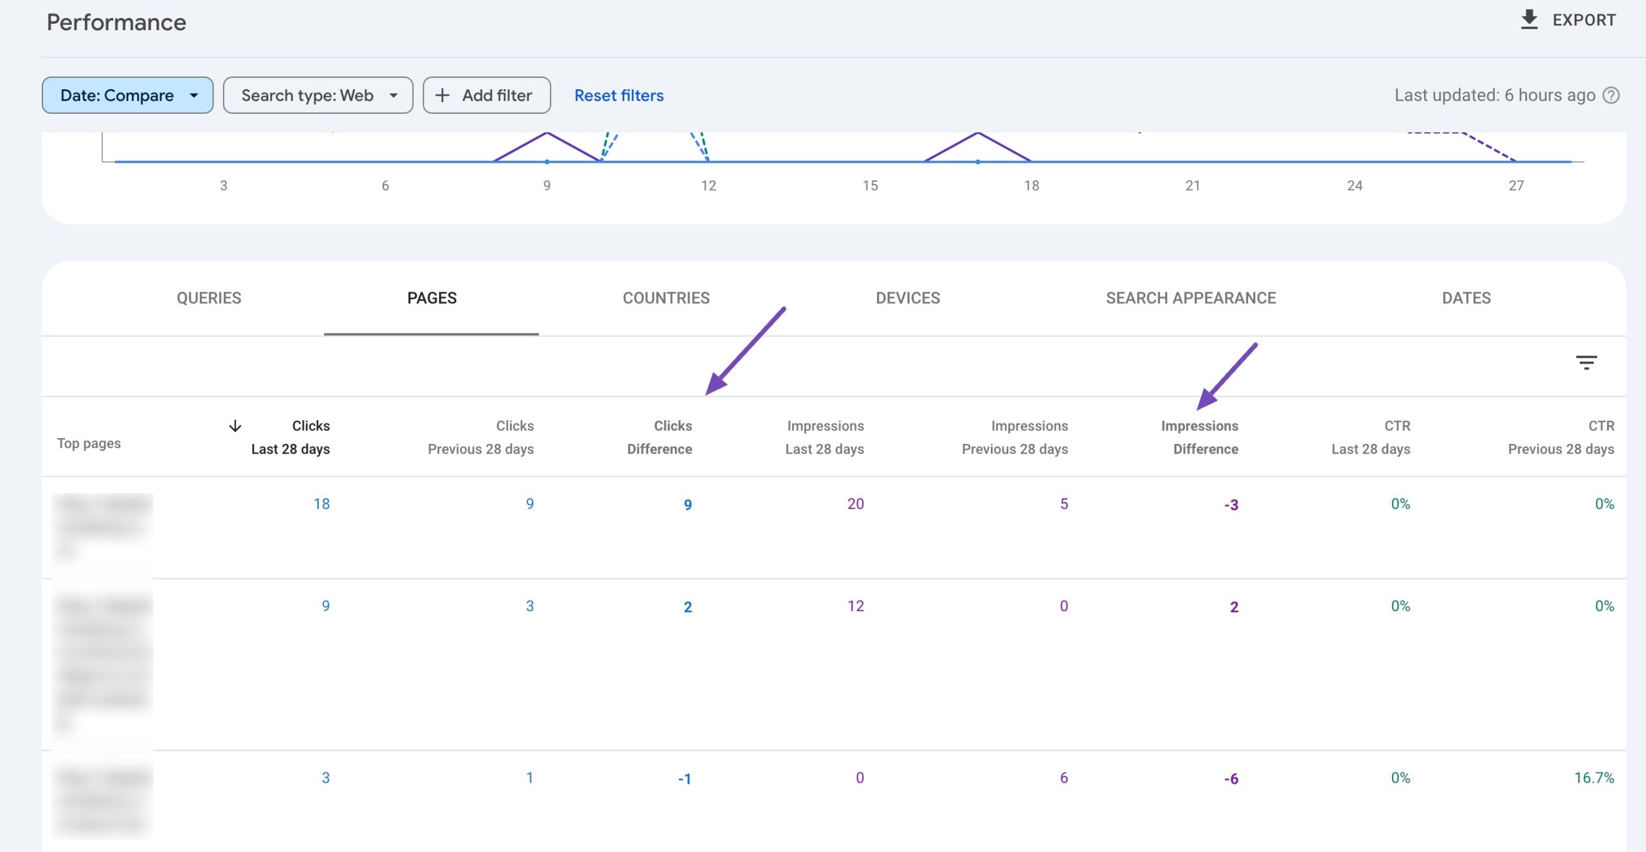The image size is (1646, 852).
Task: Click the plus icon inside Add filter
Action: (x=442, y=95)
